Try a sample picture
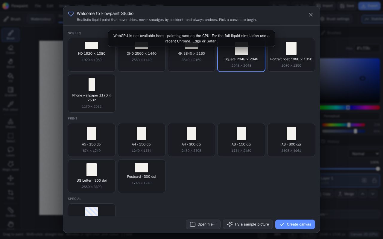This screenshot has width=383, height=239. point(248,224)
